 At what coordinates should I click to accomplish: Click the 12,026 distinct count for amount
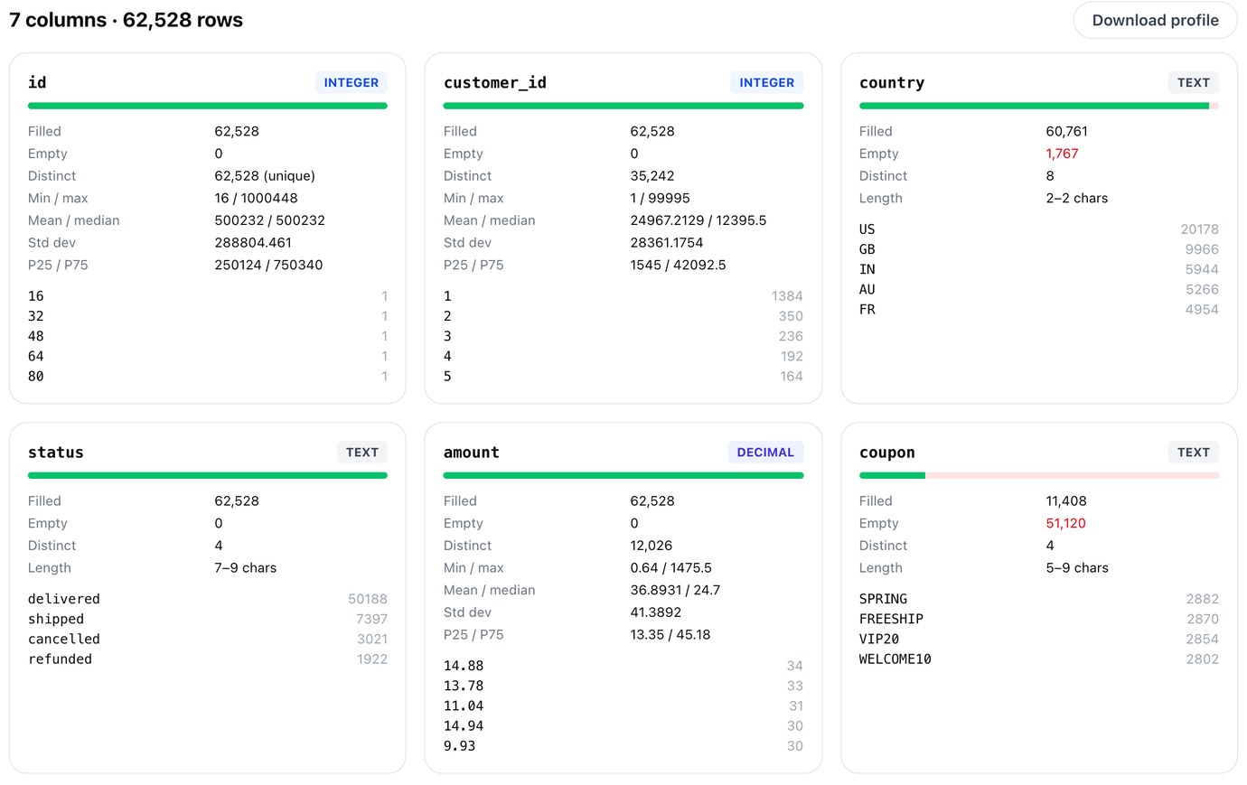[652, 546]
